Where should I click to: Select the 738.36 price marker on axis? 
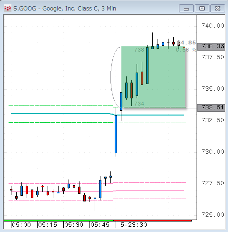point(211,46)
